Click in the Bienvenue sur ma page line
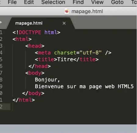This screenshot has width=137, height=133. [84, 86]
